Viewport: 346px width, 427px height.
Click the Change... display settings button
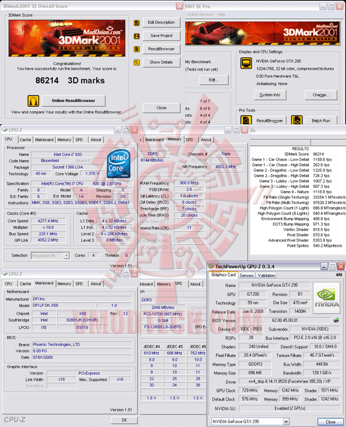tap(321, 95)
